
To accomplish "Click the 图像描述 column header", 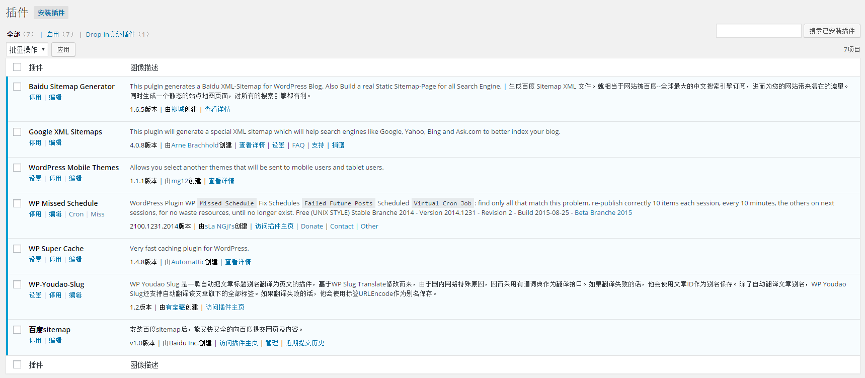I will pos(144,67).
